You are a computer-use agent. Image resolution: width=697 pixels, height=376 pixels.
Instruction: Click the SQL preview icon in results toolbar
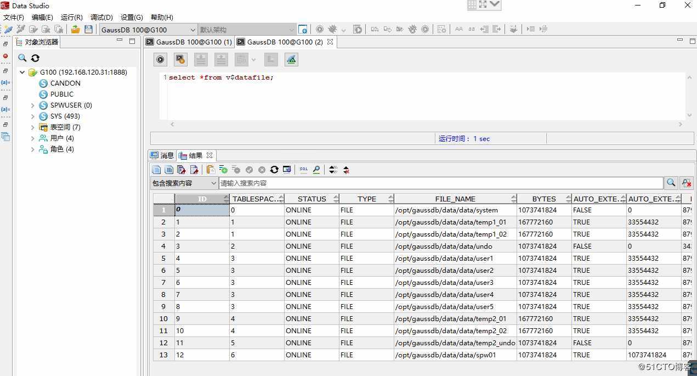coord(303,170)
